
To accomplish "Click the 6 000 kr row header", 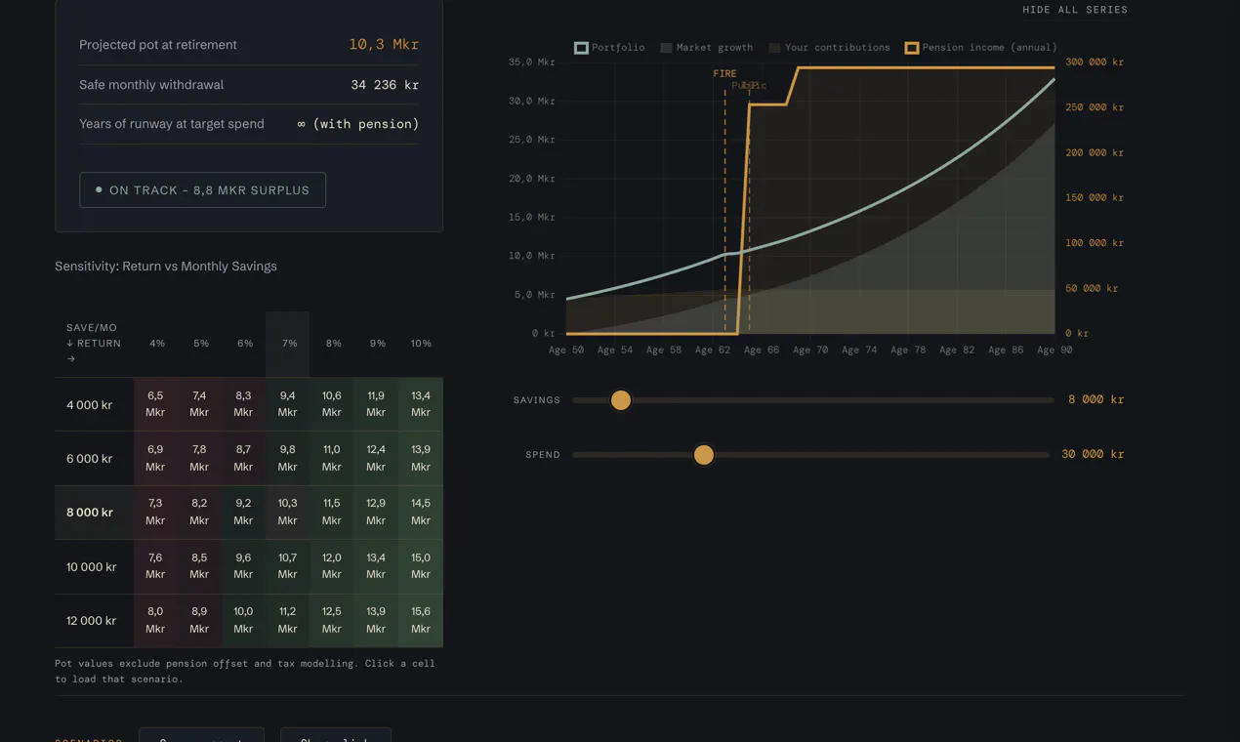I will click(94, 459).
